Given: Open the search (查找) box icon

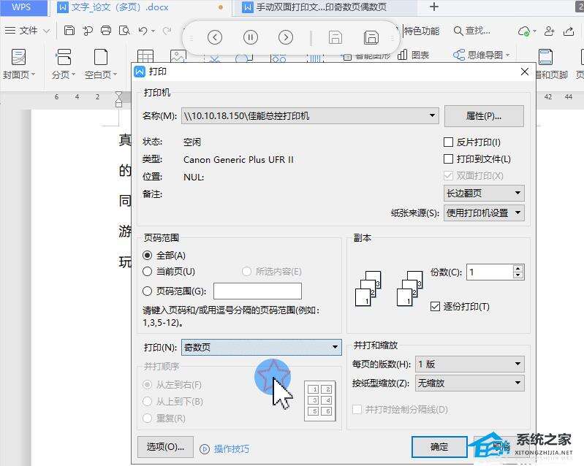Looking at the screenshot, I should click(x=471, y=31).
